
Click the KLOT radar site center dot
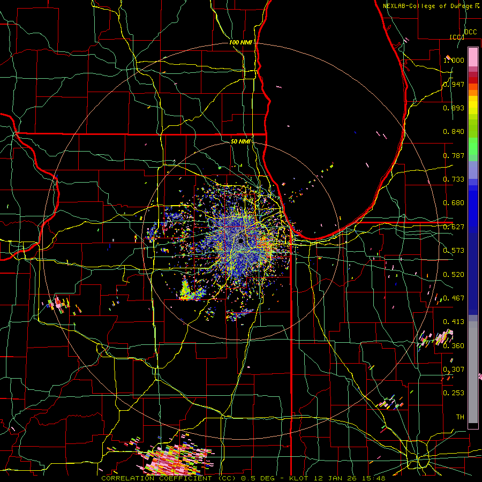point(240,240)
